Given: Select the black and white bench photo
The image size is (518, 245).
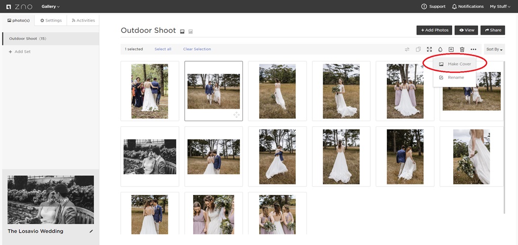Looking at the screenshot, I should pos(150,157).
